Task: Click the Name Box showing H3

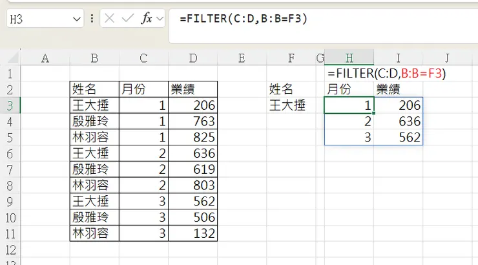Action: tap(39, 18)
